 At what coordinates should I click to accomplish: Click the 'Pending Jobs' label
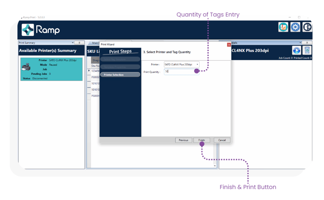[39, 74]
